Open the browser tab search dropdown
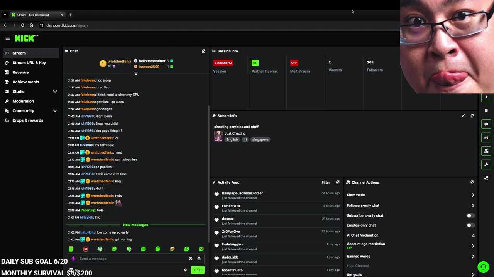Screen dimensions: 494x277 5,15
